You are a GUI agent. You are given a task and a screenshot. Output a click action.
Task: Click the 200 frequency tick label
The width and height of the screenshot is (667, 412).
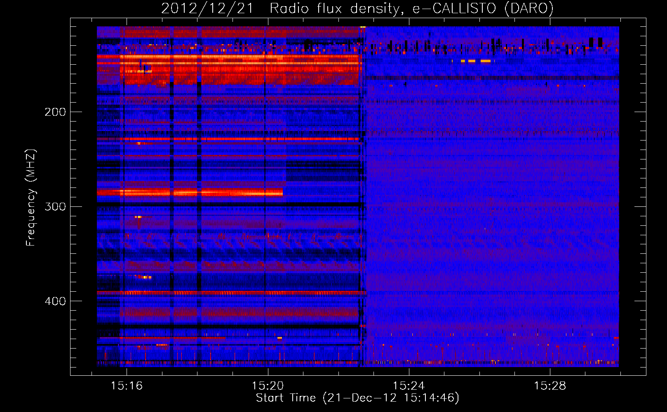(55, 112)
